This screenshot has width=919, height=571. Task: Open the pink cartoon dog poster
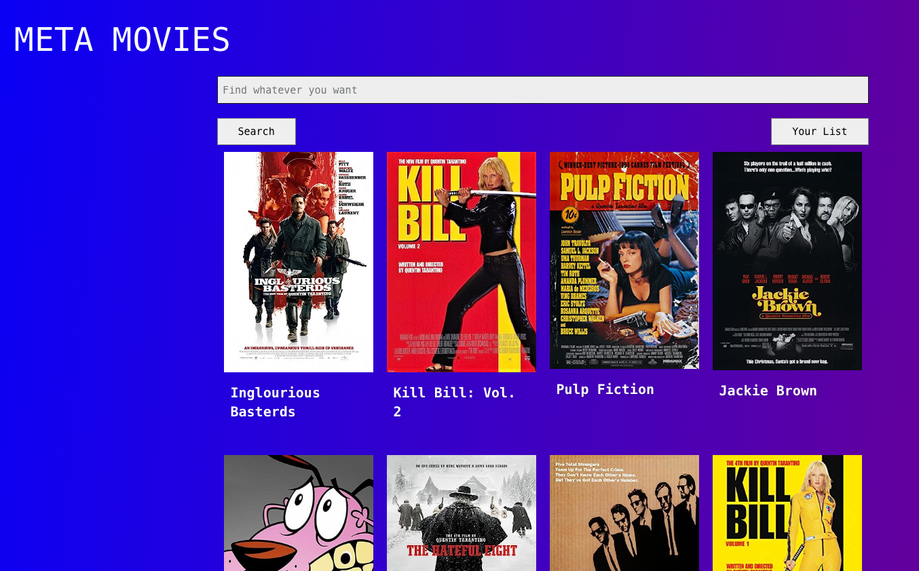point(299,513)
